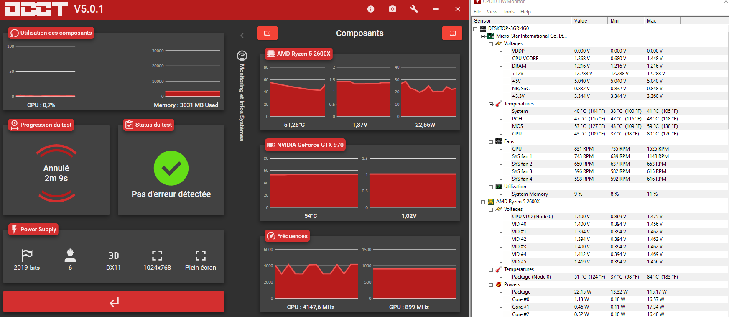729x317 pixels.
Task: Click the wide red return button in OCCT
Action: (x=114, y=302)
